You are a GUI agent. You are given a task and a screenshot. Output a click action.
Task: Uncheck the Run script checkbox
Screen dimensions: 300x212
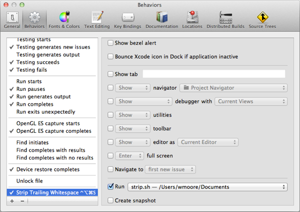pos(111,187)
